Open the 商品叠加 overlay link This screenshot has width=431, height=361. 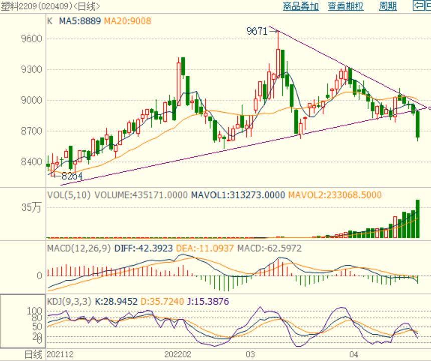pyautogui.click(x=300, y=6)
